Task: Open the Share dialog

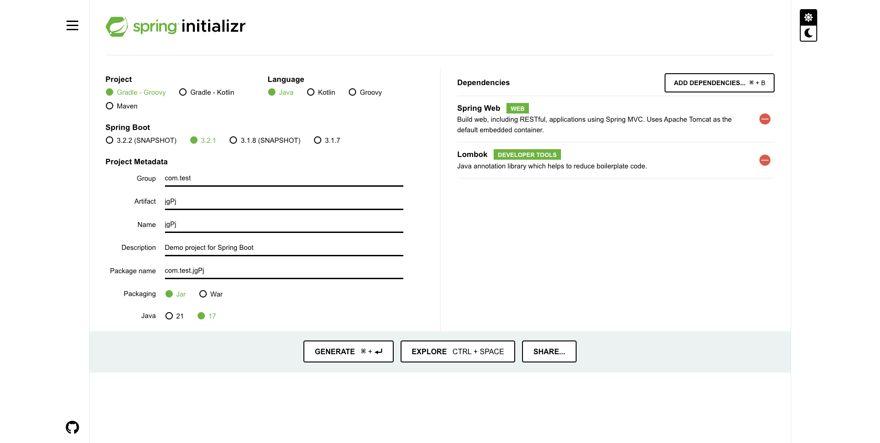Action: (x=549, y=351)
